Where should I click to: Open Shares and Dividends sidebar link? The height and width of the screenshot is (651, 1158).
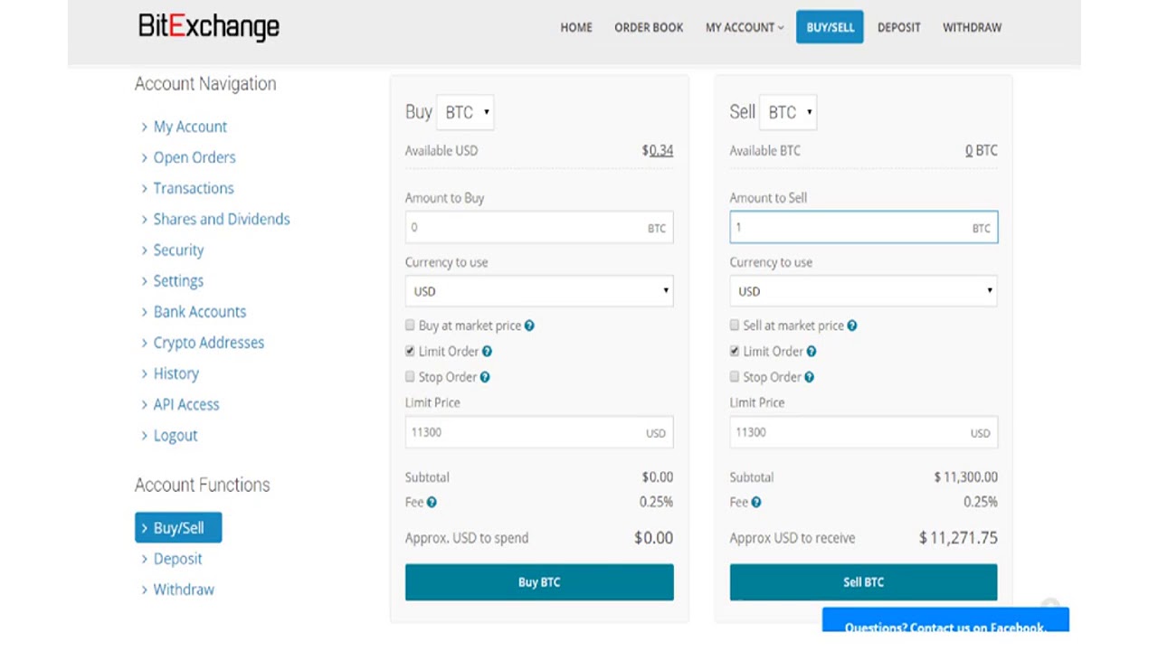221,219
